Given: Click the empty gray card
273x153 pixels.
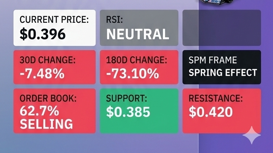Looking at the screenshot, I should coord(222,28).
